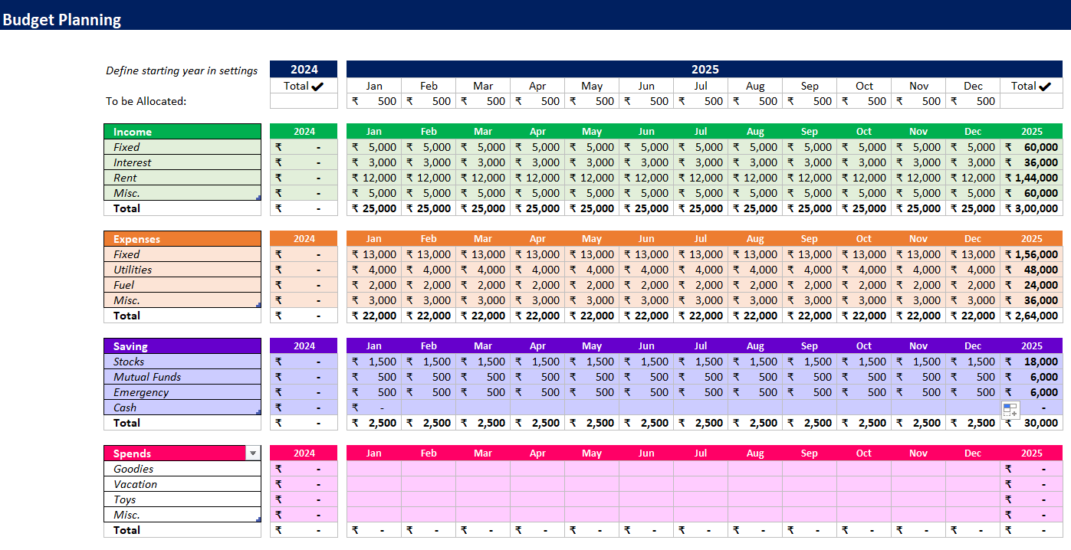
Task: Click the checkmark beside the 2025 Total header
Action: pyautogui.click(x=1045, y=86)
